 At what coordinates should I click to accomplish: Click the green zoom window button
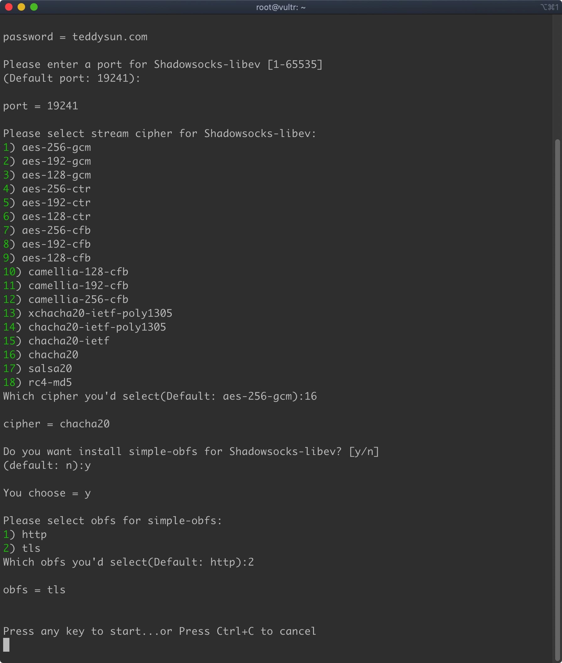[x=34, y=7]
